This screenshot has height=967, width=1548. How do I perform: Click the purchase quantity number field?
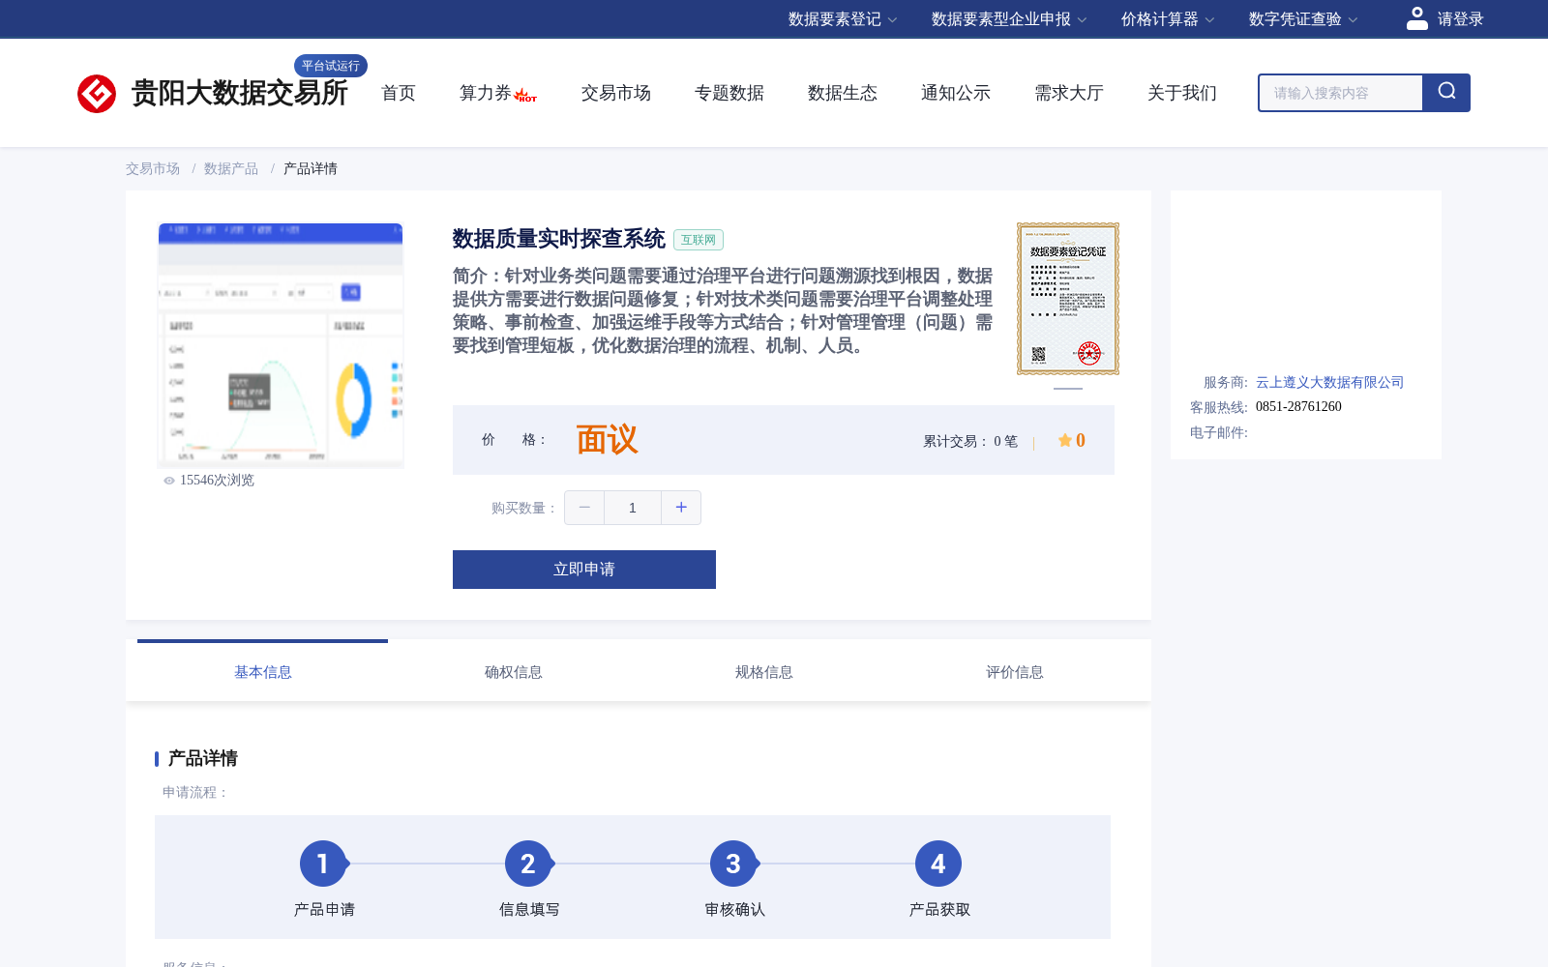click(633, 508)
